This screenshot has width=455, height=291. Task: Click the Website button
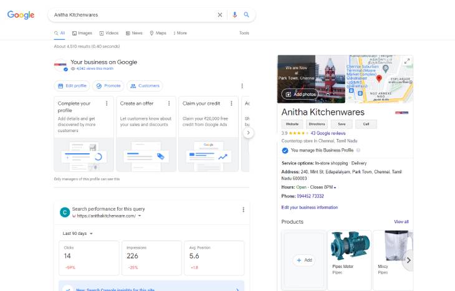pyautogui.click(x=292, y=124)
